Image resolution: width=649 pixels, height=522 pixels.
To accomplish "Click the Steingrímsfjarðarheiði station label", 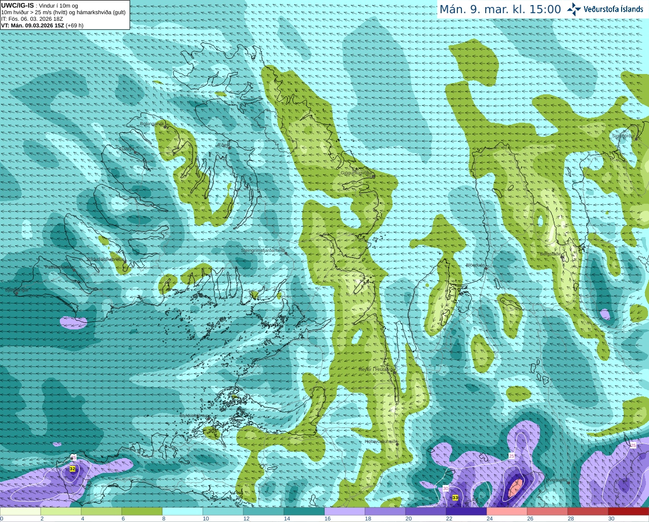I will 263,250.
